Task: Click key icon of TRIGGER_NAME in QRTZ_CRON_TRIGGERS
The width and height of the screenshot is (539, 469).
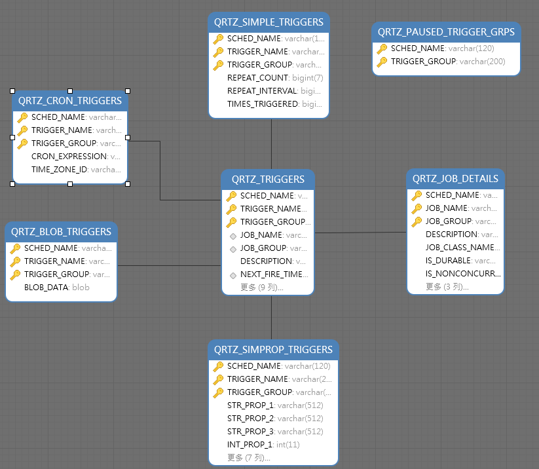Action: click(22, 130)
